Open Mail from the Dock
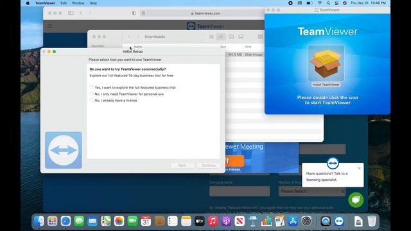This screenshot has height=231, width=411. [92, 221]
